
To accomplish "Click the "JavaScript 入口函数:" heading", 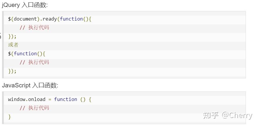I will coord(30,85).
